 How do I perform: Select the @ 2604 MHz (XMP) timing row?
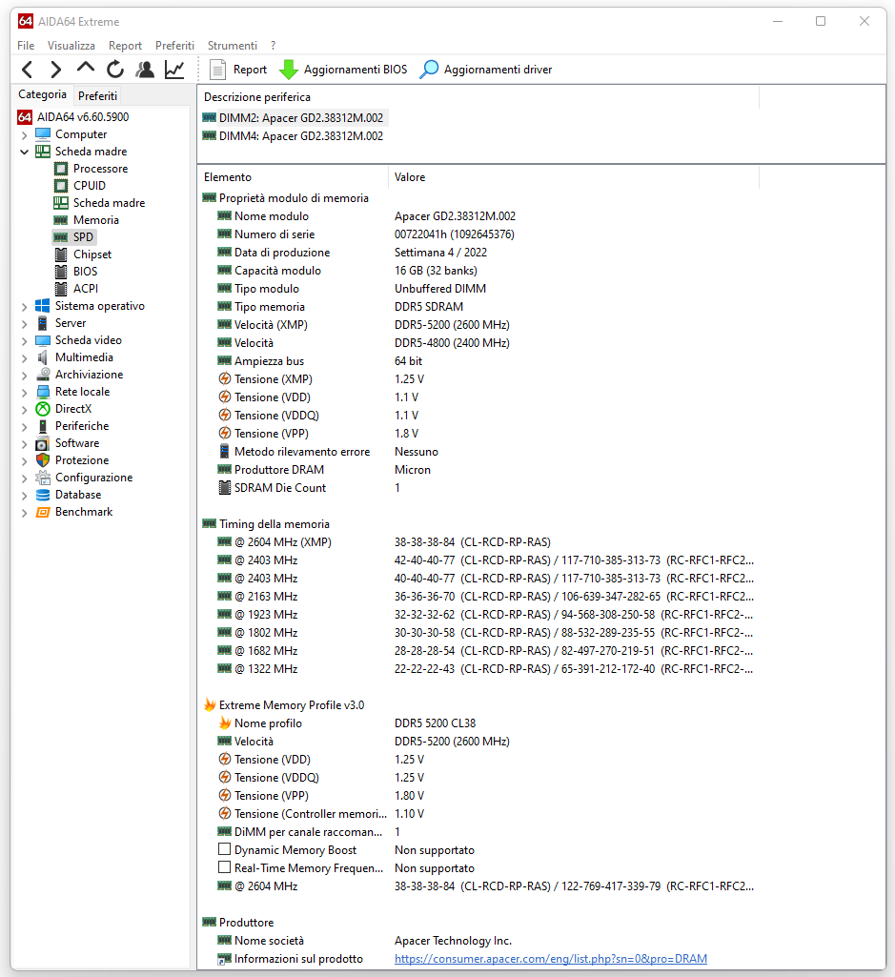(x=478, y=542)
